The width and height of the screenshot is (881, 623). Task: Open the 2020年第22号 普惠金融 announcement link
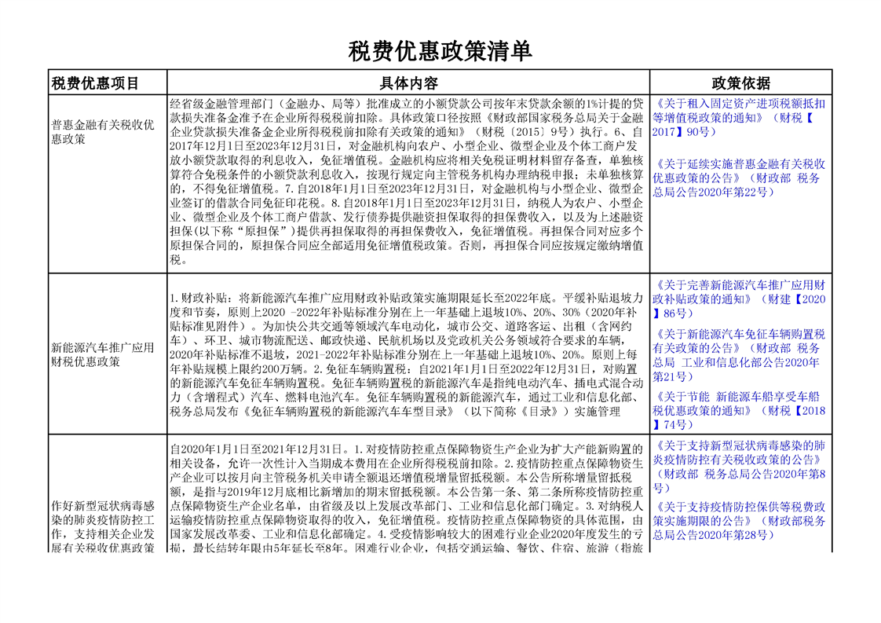(738, 178)
